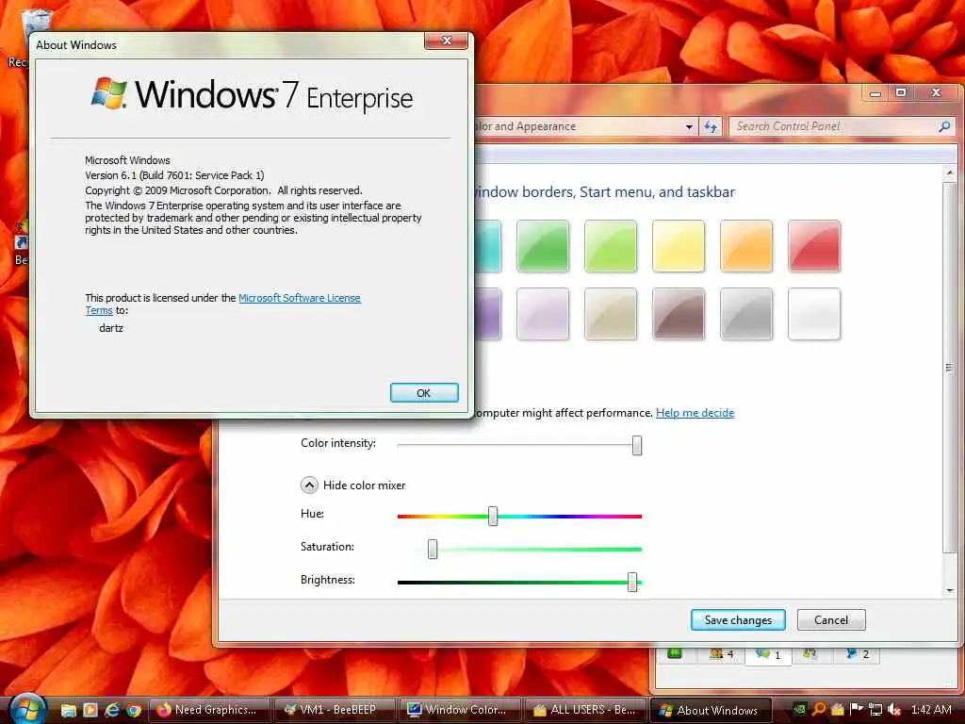Click the Window Color scrollbar down arrow
Viewport: 965px width, 724px height.
(950, 590)
